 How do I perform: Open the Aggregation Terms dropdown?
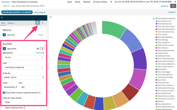tap(24, 57)
